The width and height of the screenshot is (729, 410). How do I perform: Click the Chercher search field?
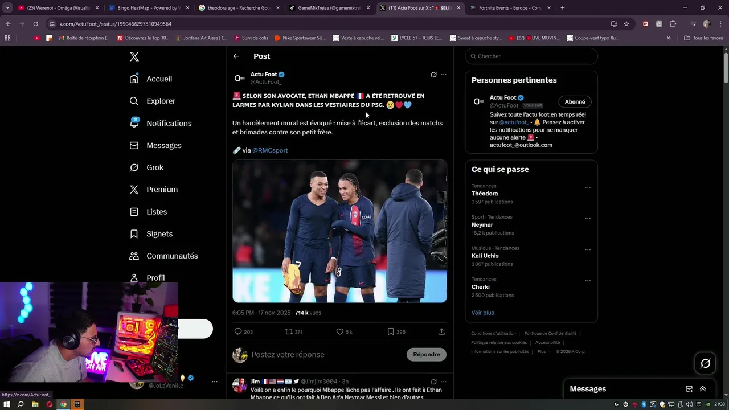531,56
